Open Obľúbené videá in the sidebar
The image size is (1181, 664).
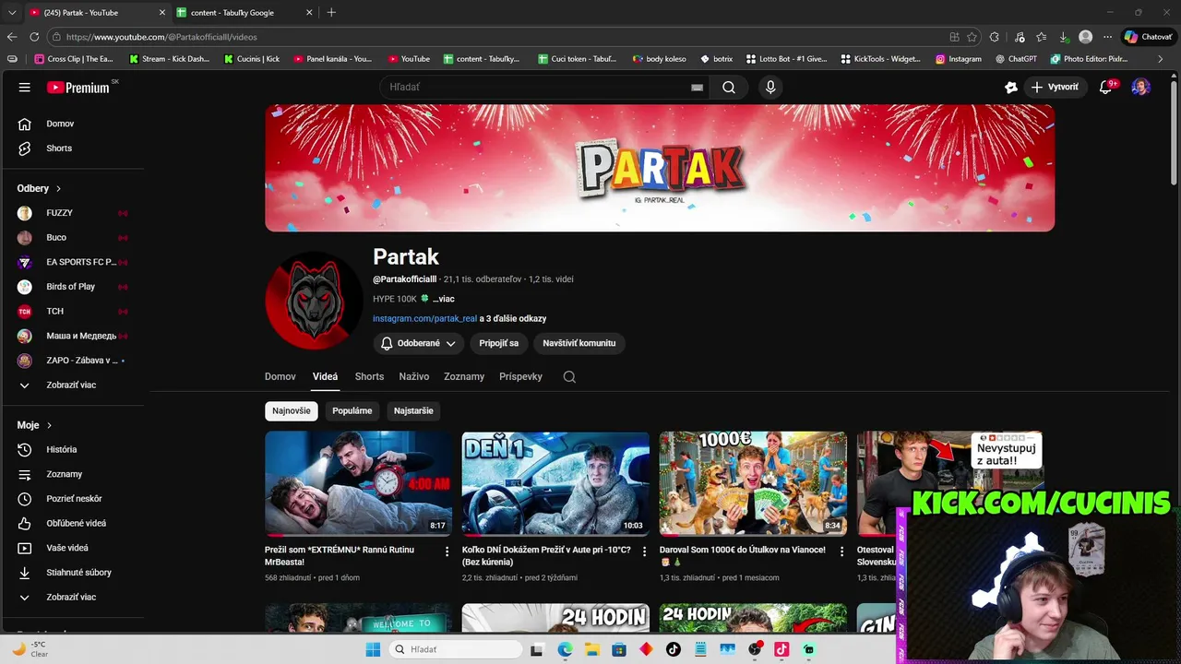pyautogui.click(x=74, y=524)
